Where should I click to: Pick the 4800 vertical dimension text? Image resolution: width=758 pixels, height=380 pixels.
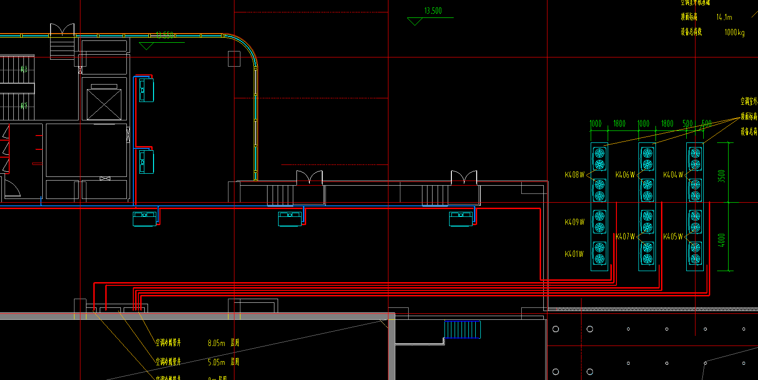[x=721, y=240]
